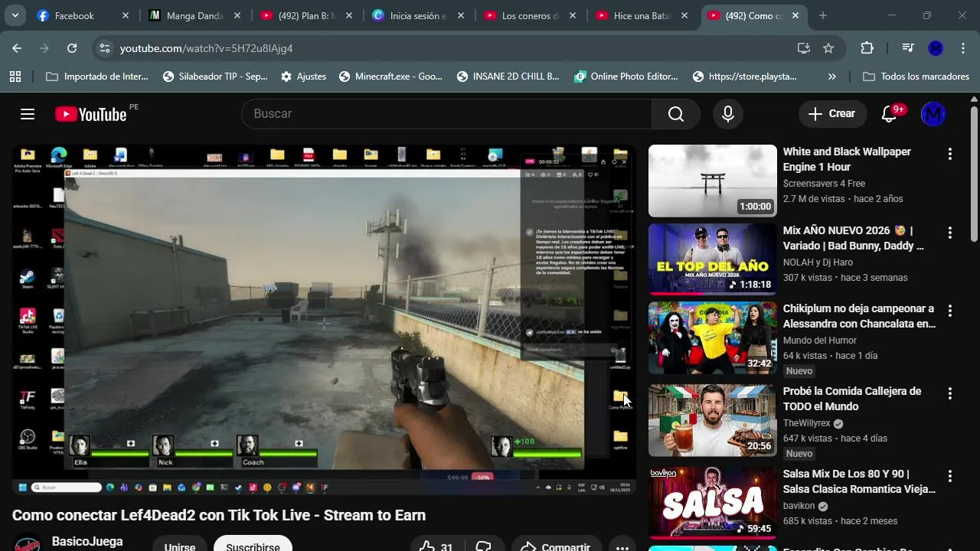This screenshot has width=980, height=551.
Task: Open TheWillyrex street food thumbnail
Action: [712, 420]
